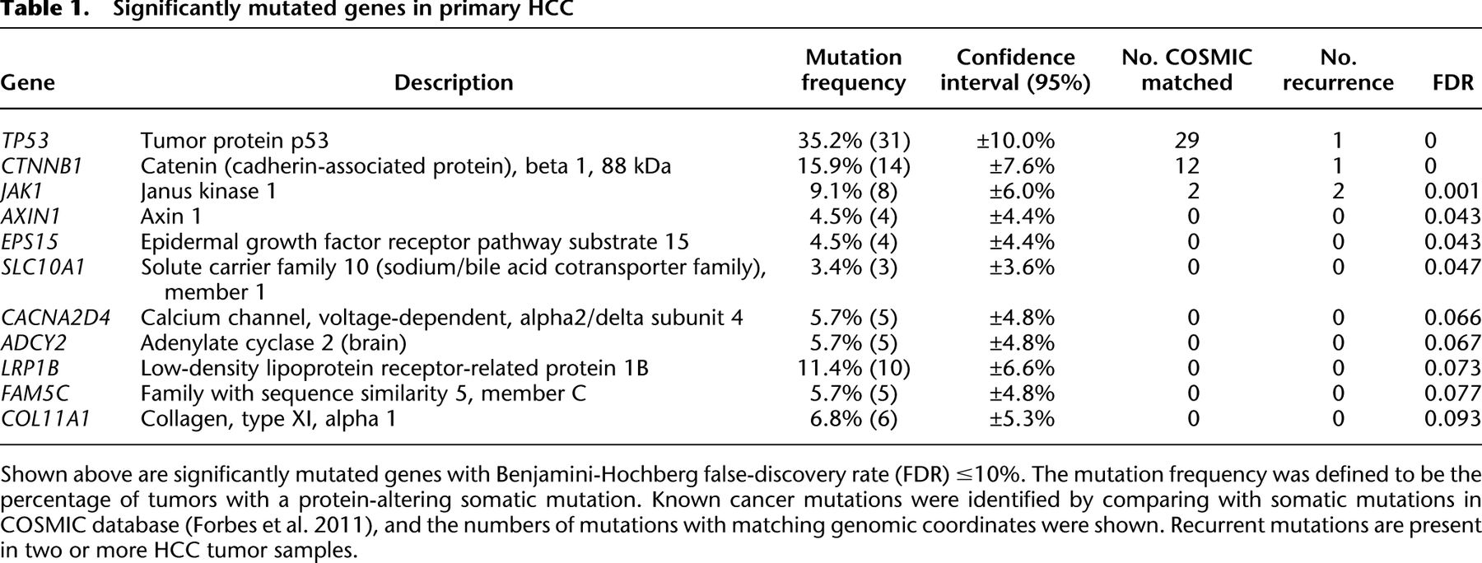Image resolution: width=1482 pixels, height=563 pixels.
Task: Select the LRP1B gene name
Action: pos(29,368)
